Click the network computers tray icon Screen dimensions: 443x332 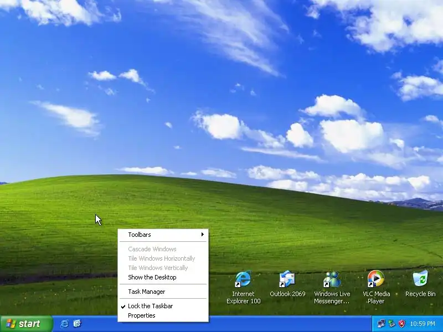pyautogui.click(x=381, y=324)
